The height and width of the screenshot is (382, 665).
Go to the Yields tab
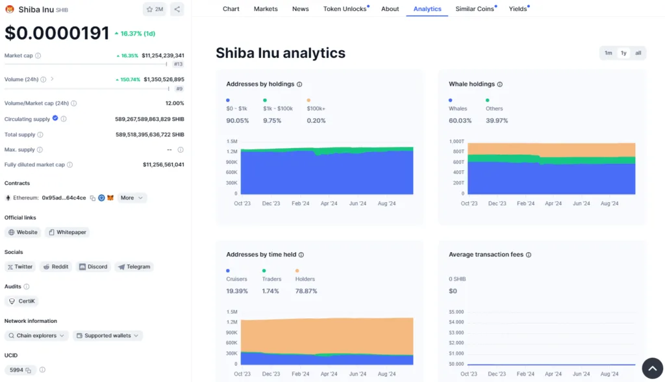click(518, 9)
